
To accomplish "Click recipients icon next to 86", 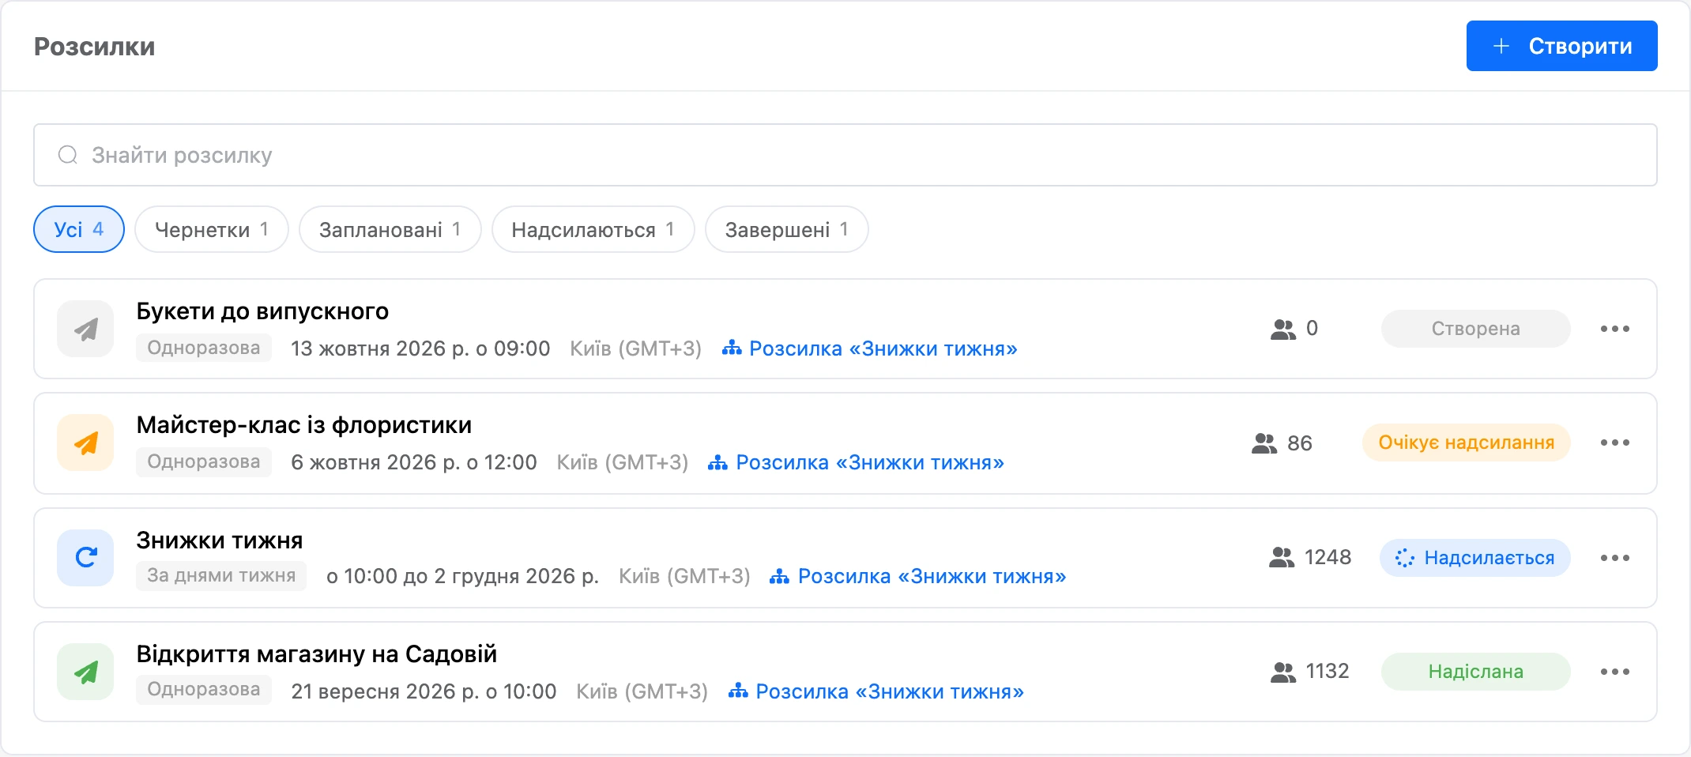I will click(x=1264, y=443).
